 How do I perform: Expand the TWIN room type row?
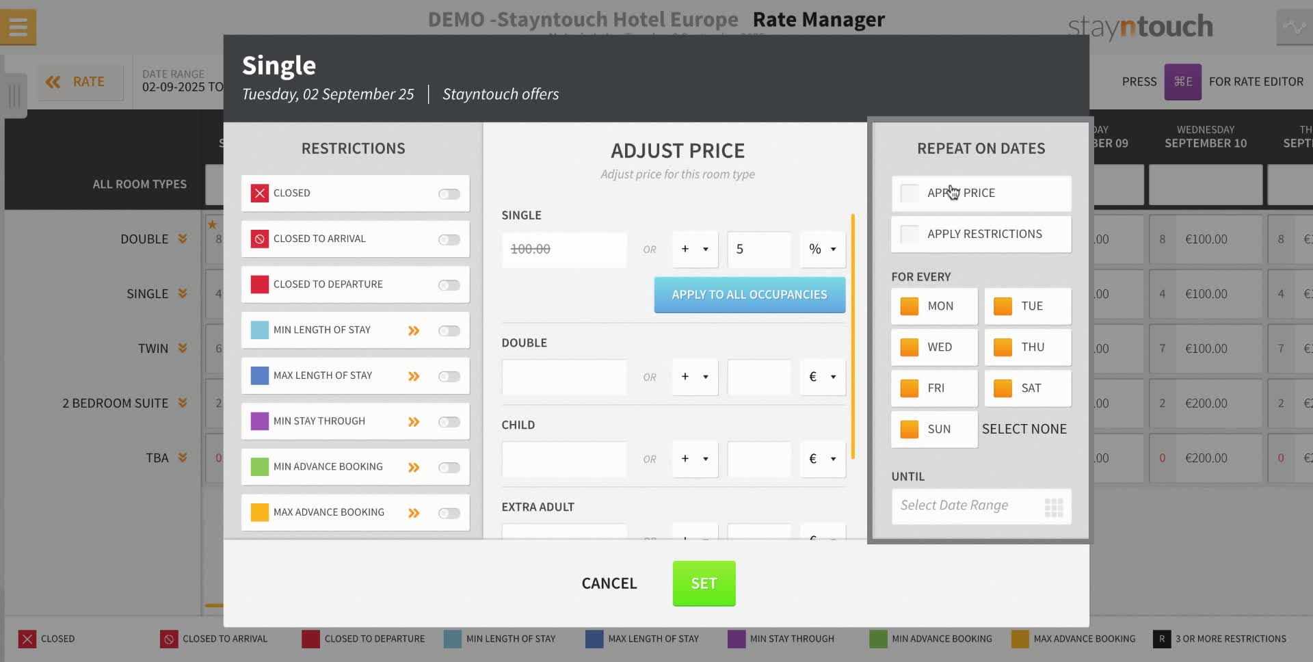[183, 348]
